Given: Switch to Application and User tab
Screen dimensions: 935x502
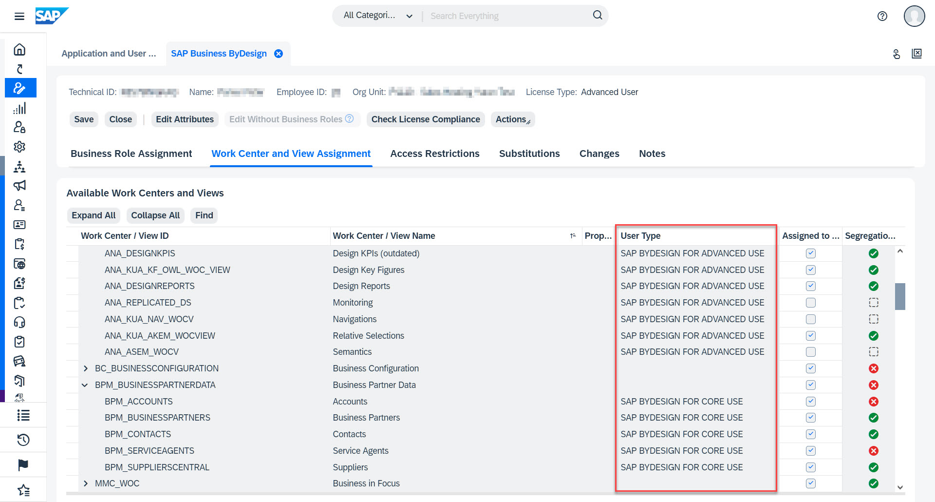Looking at the screenshot, I should pyautogui.click(x=109, y=54).
